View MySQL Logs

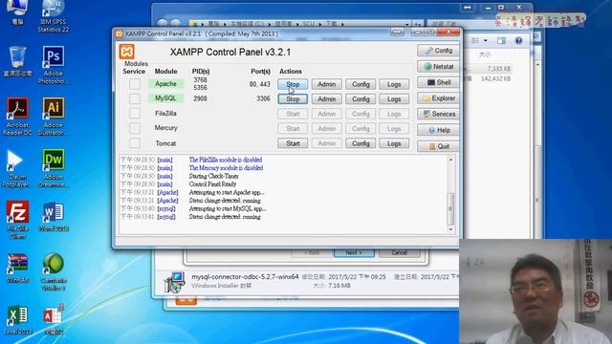pyautogui.click(x=394, y=99)
